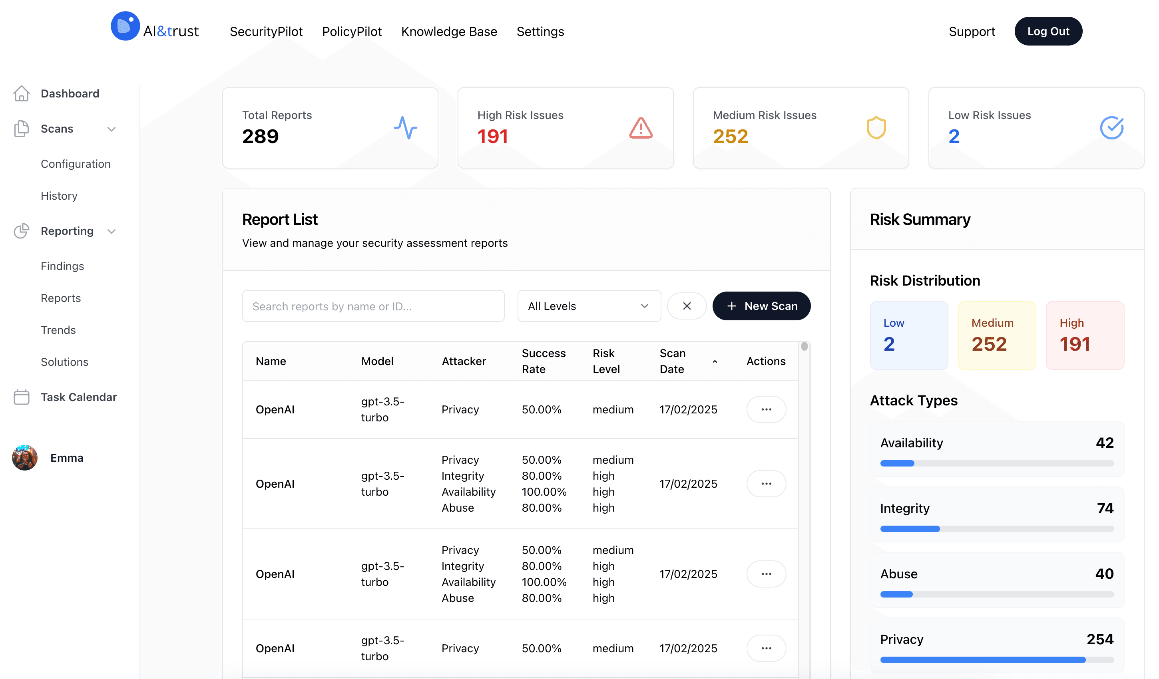
Task: Open Scans History page
Action: click(x=59, y=196)
